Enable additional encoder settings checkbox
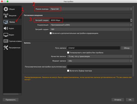 tap(51, 33)
